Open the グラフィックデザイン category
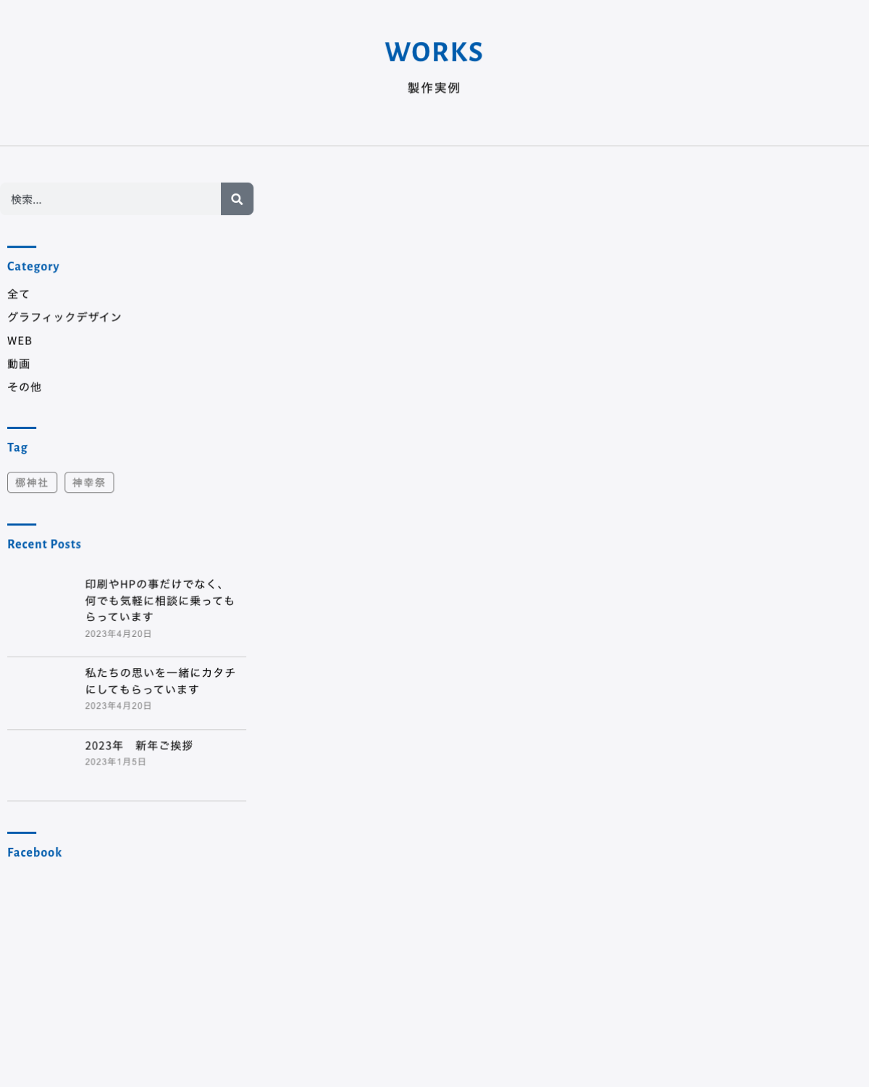 coord(64,317)
